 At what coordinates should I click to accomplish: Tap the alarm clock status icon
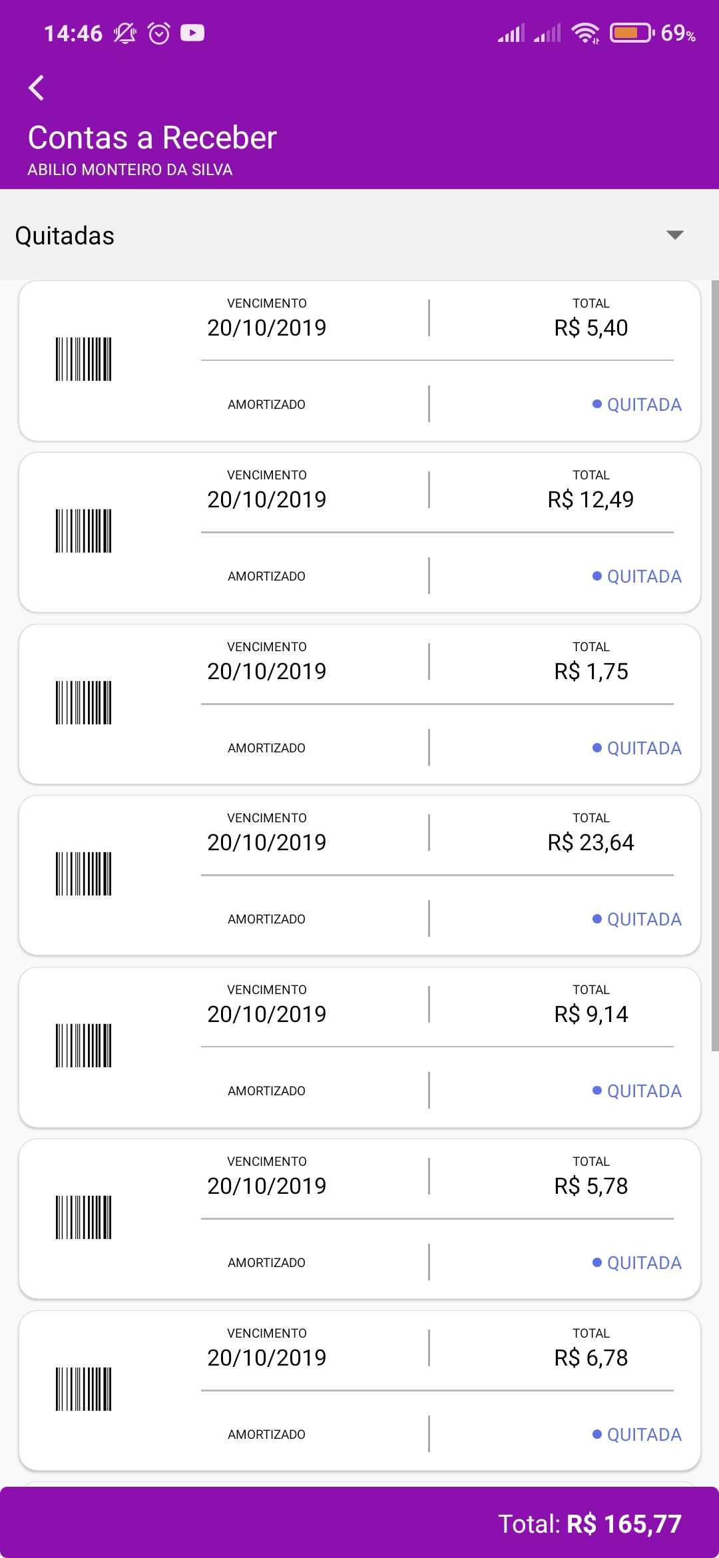coord(159,33)
